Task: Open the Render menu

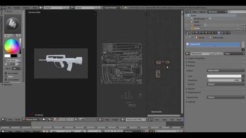Action: (17, 8)
